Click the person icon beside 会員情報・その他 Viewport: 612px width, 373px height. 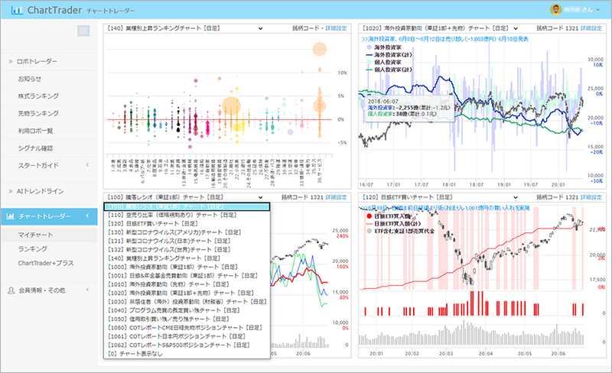11,290
